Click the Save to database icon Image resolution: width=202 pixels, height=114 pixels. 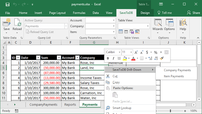(7, 22)
